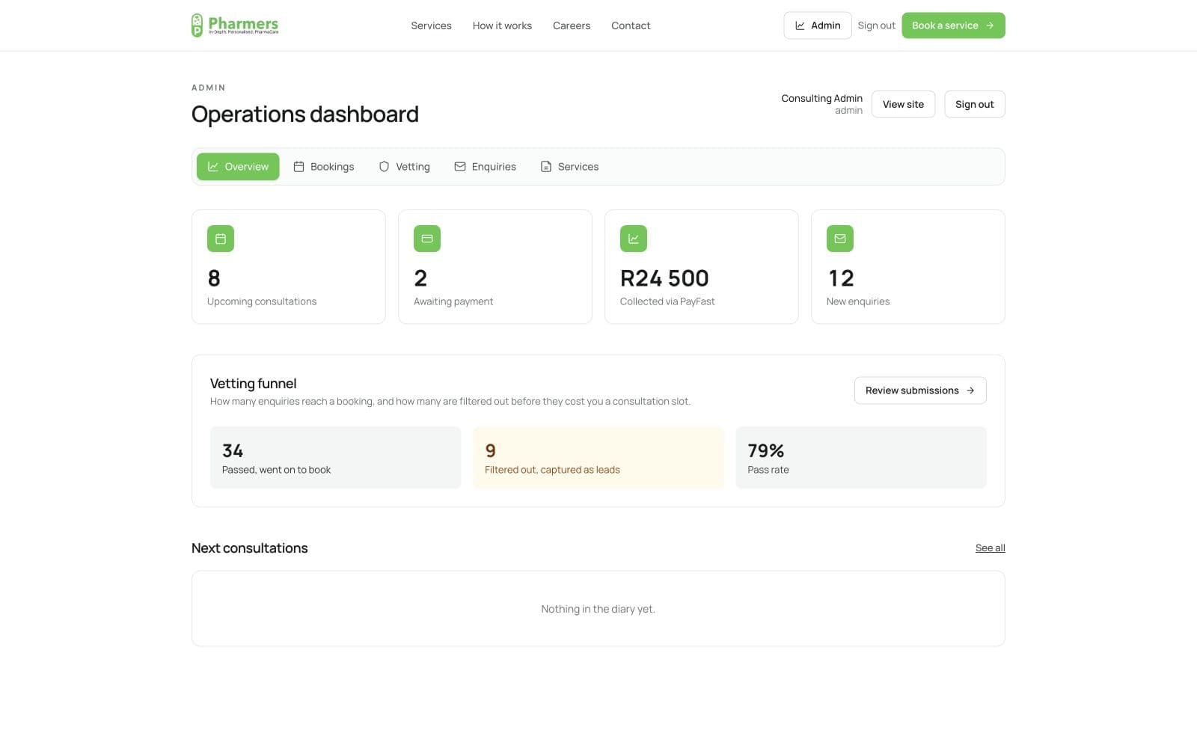Click the card icon in Awaiting payment card
Image resolution: width=1197 pixels, height=748 pixels.
coord(427,239)
